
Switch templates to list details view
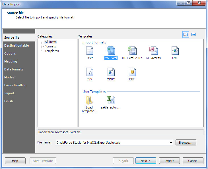tap(193, 35)
